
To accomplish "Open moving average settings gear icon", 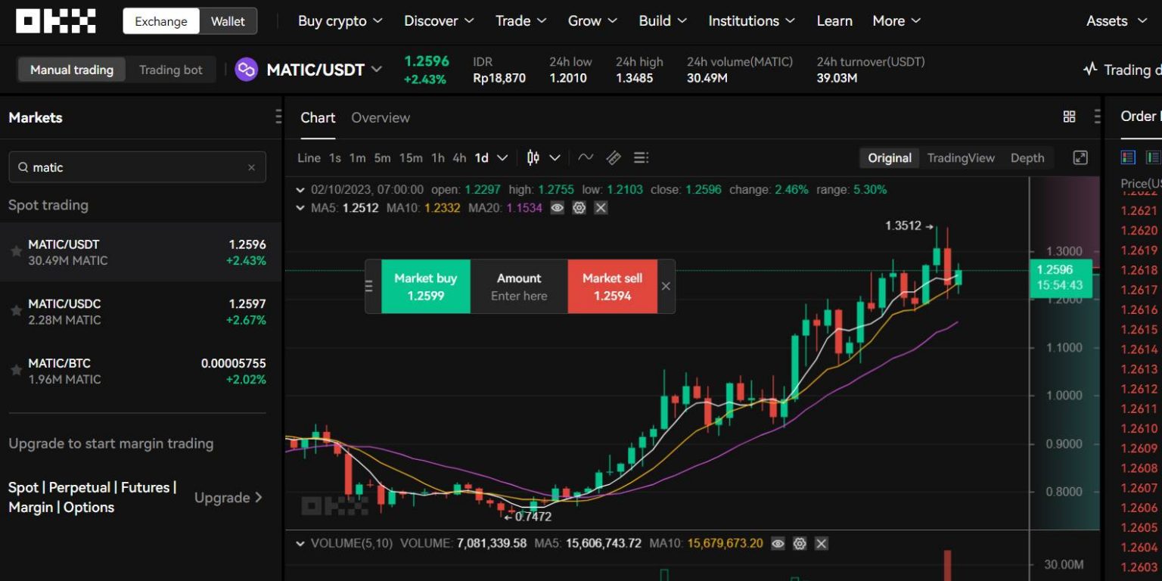I will click(x=579, y=207).
